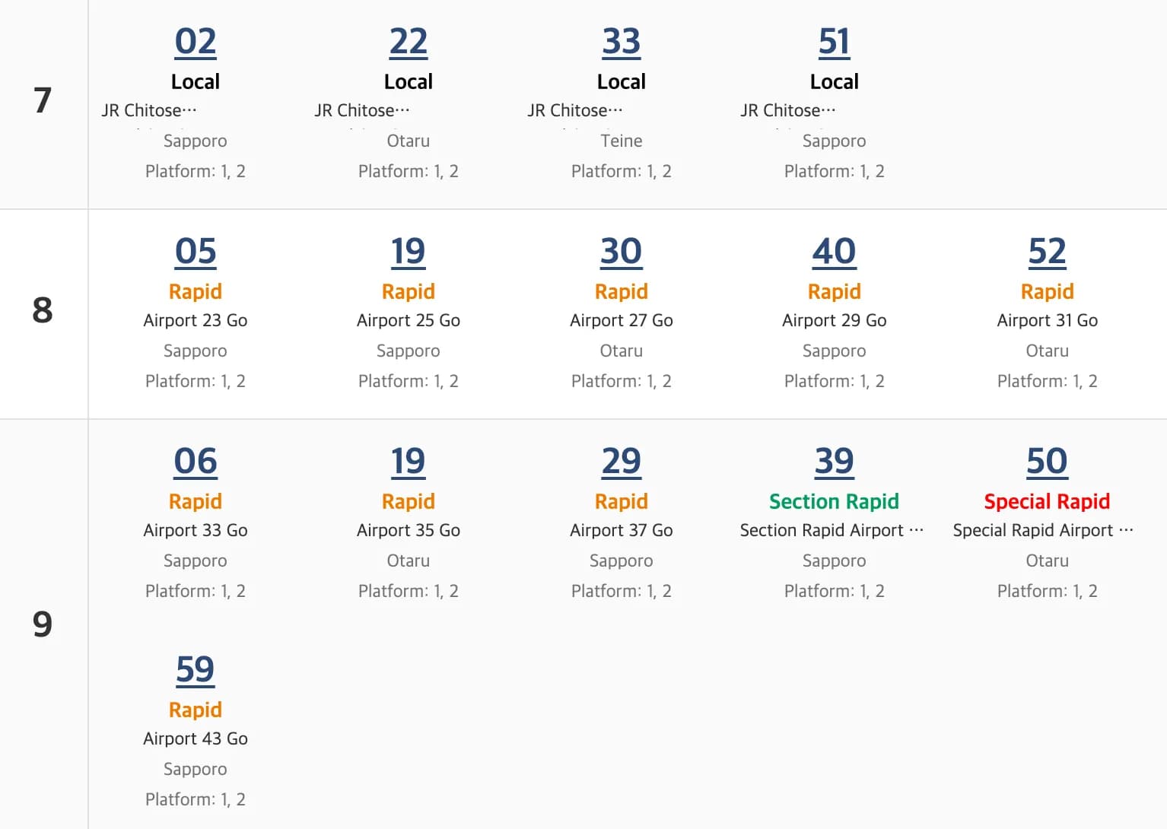Click the 9:50 Special Rapid departure time
The height and width of the screenshot is (829, 1167).
1048,462
